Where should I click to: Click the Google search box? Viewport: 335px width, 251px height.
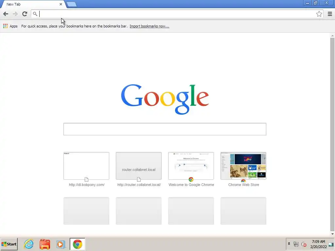point(165,129)
